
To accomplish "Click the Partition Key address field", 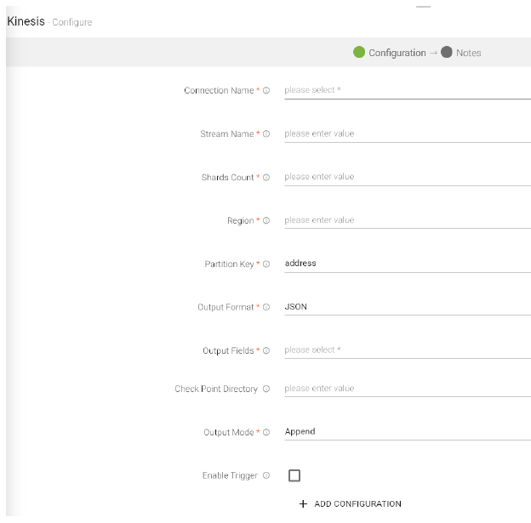I will click(x=407, y=264).
